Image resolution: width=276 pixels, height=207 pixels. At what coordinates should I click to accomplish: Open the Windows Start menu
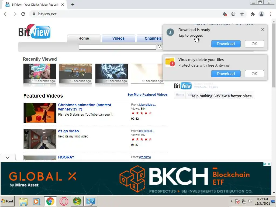pos(7,201)
